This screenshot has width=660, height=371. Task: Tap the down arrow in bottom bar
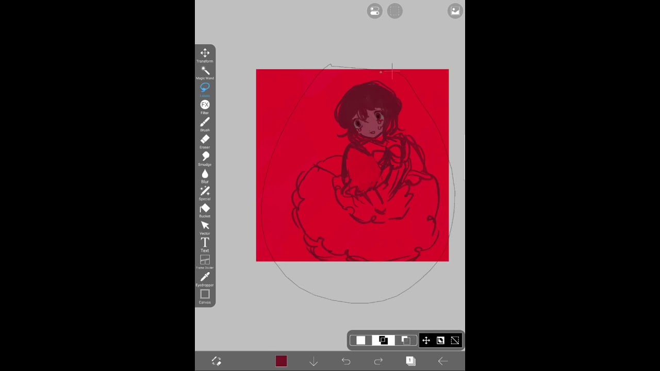pyautogui.click(x=313, y=361)
